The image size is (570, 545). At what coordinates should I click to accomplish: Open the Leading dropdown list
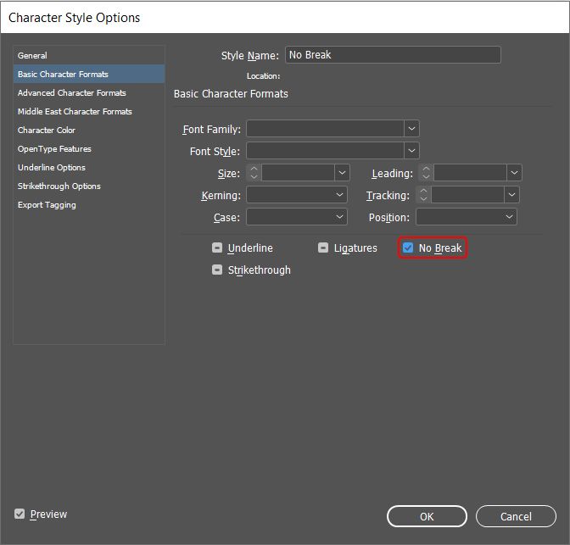514,173
